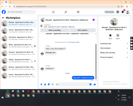Viewport: 133px width, 106px height.
Task: Reload the page in Chrome
Action: point(10,7)
